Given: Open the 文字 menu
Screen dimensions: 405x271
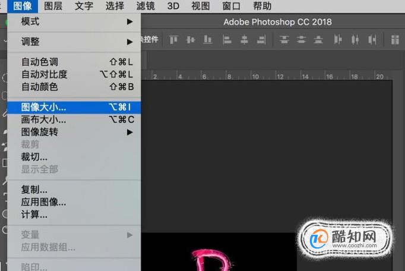Looking at the screenshot, I should (84, 6).
